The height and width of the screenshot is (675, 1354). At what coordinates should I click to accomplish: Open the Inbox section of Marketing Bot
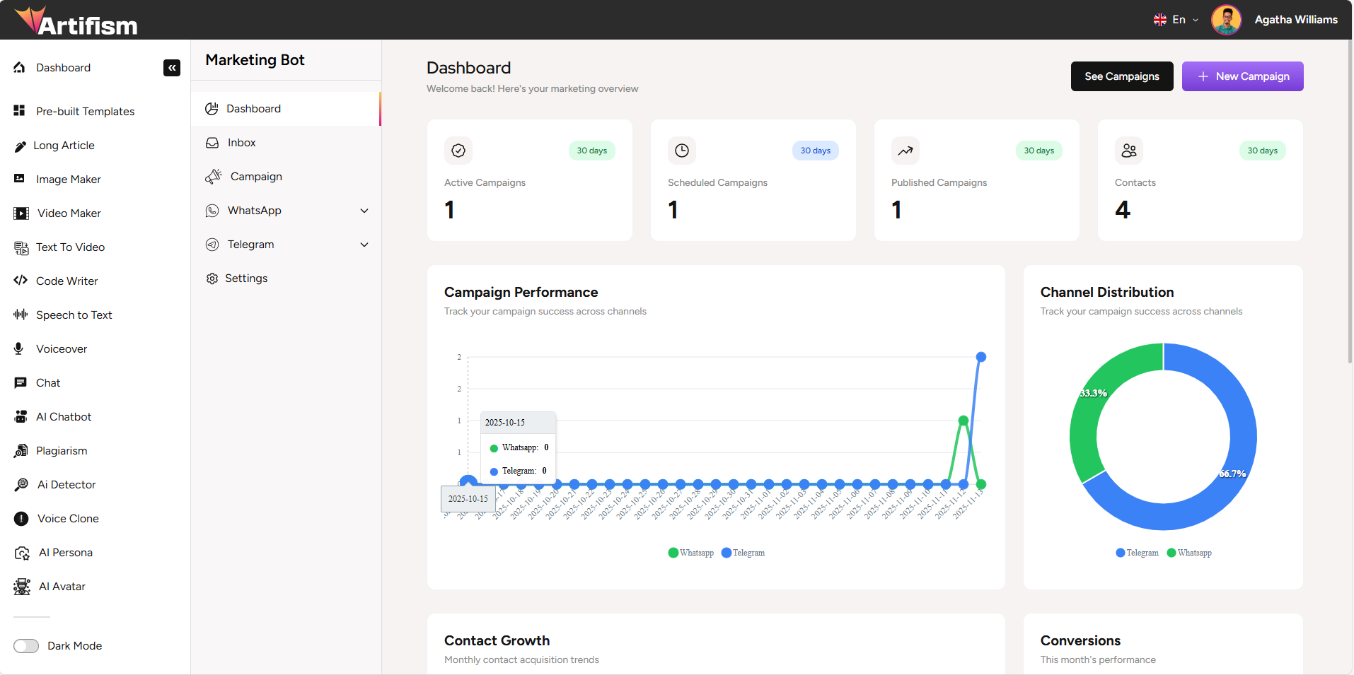tap(240, 142)
